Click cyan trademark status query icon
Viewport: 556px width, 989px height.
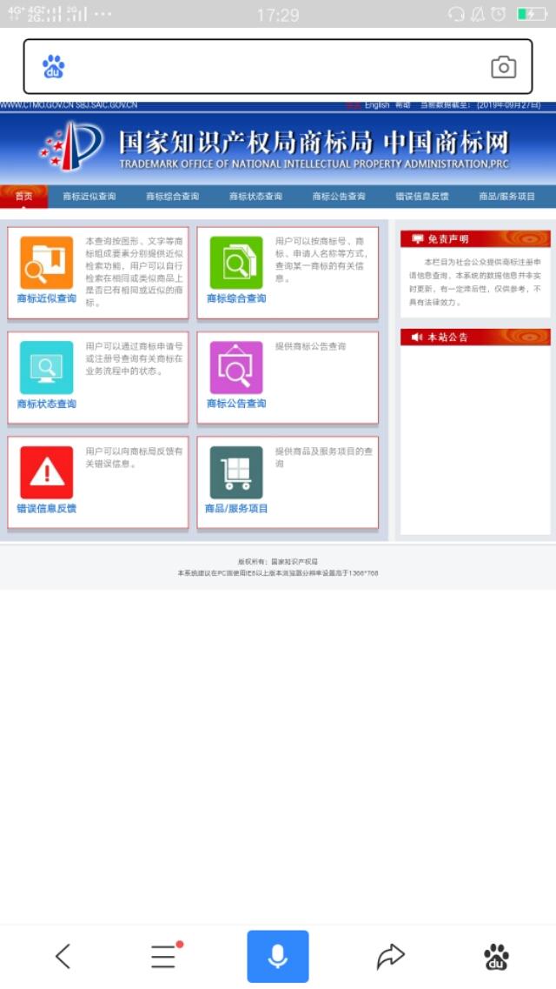[47, 368]
